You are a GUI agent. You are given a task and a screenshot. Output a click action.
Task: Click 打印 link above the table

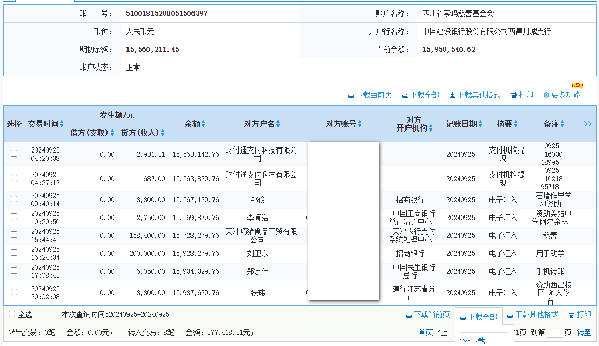522,95
